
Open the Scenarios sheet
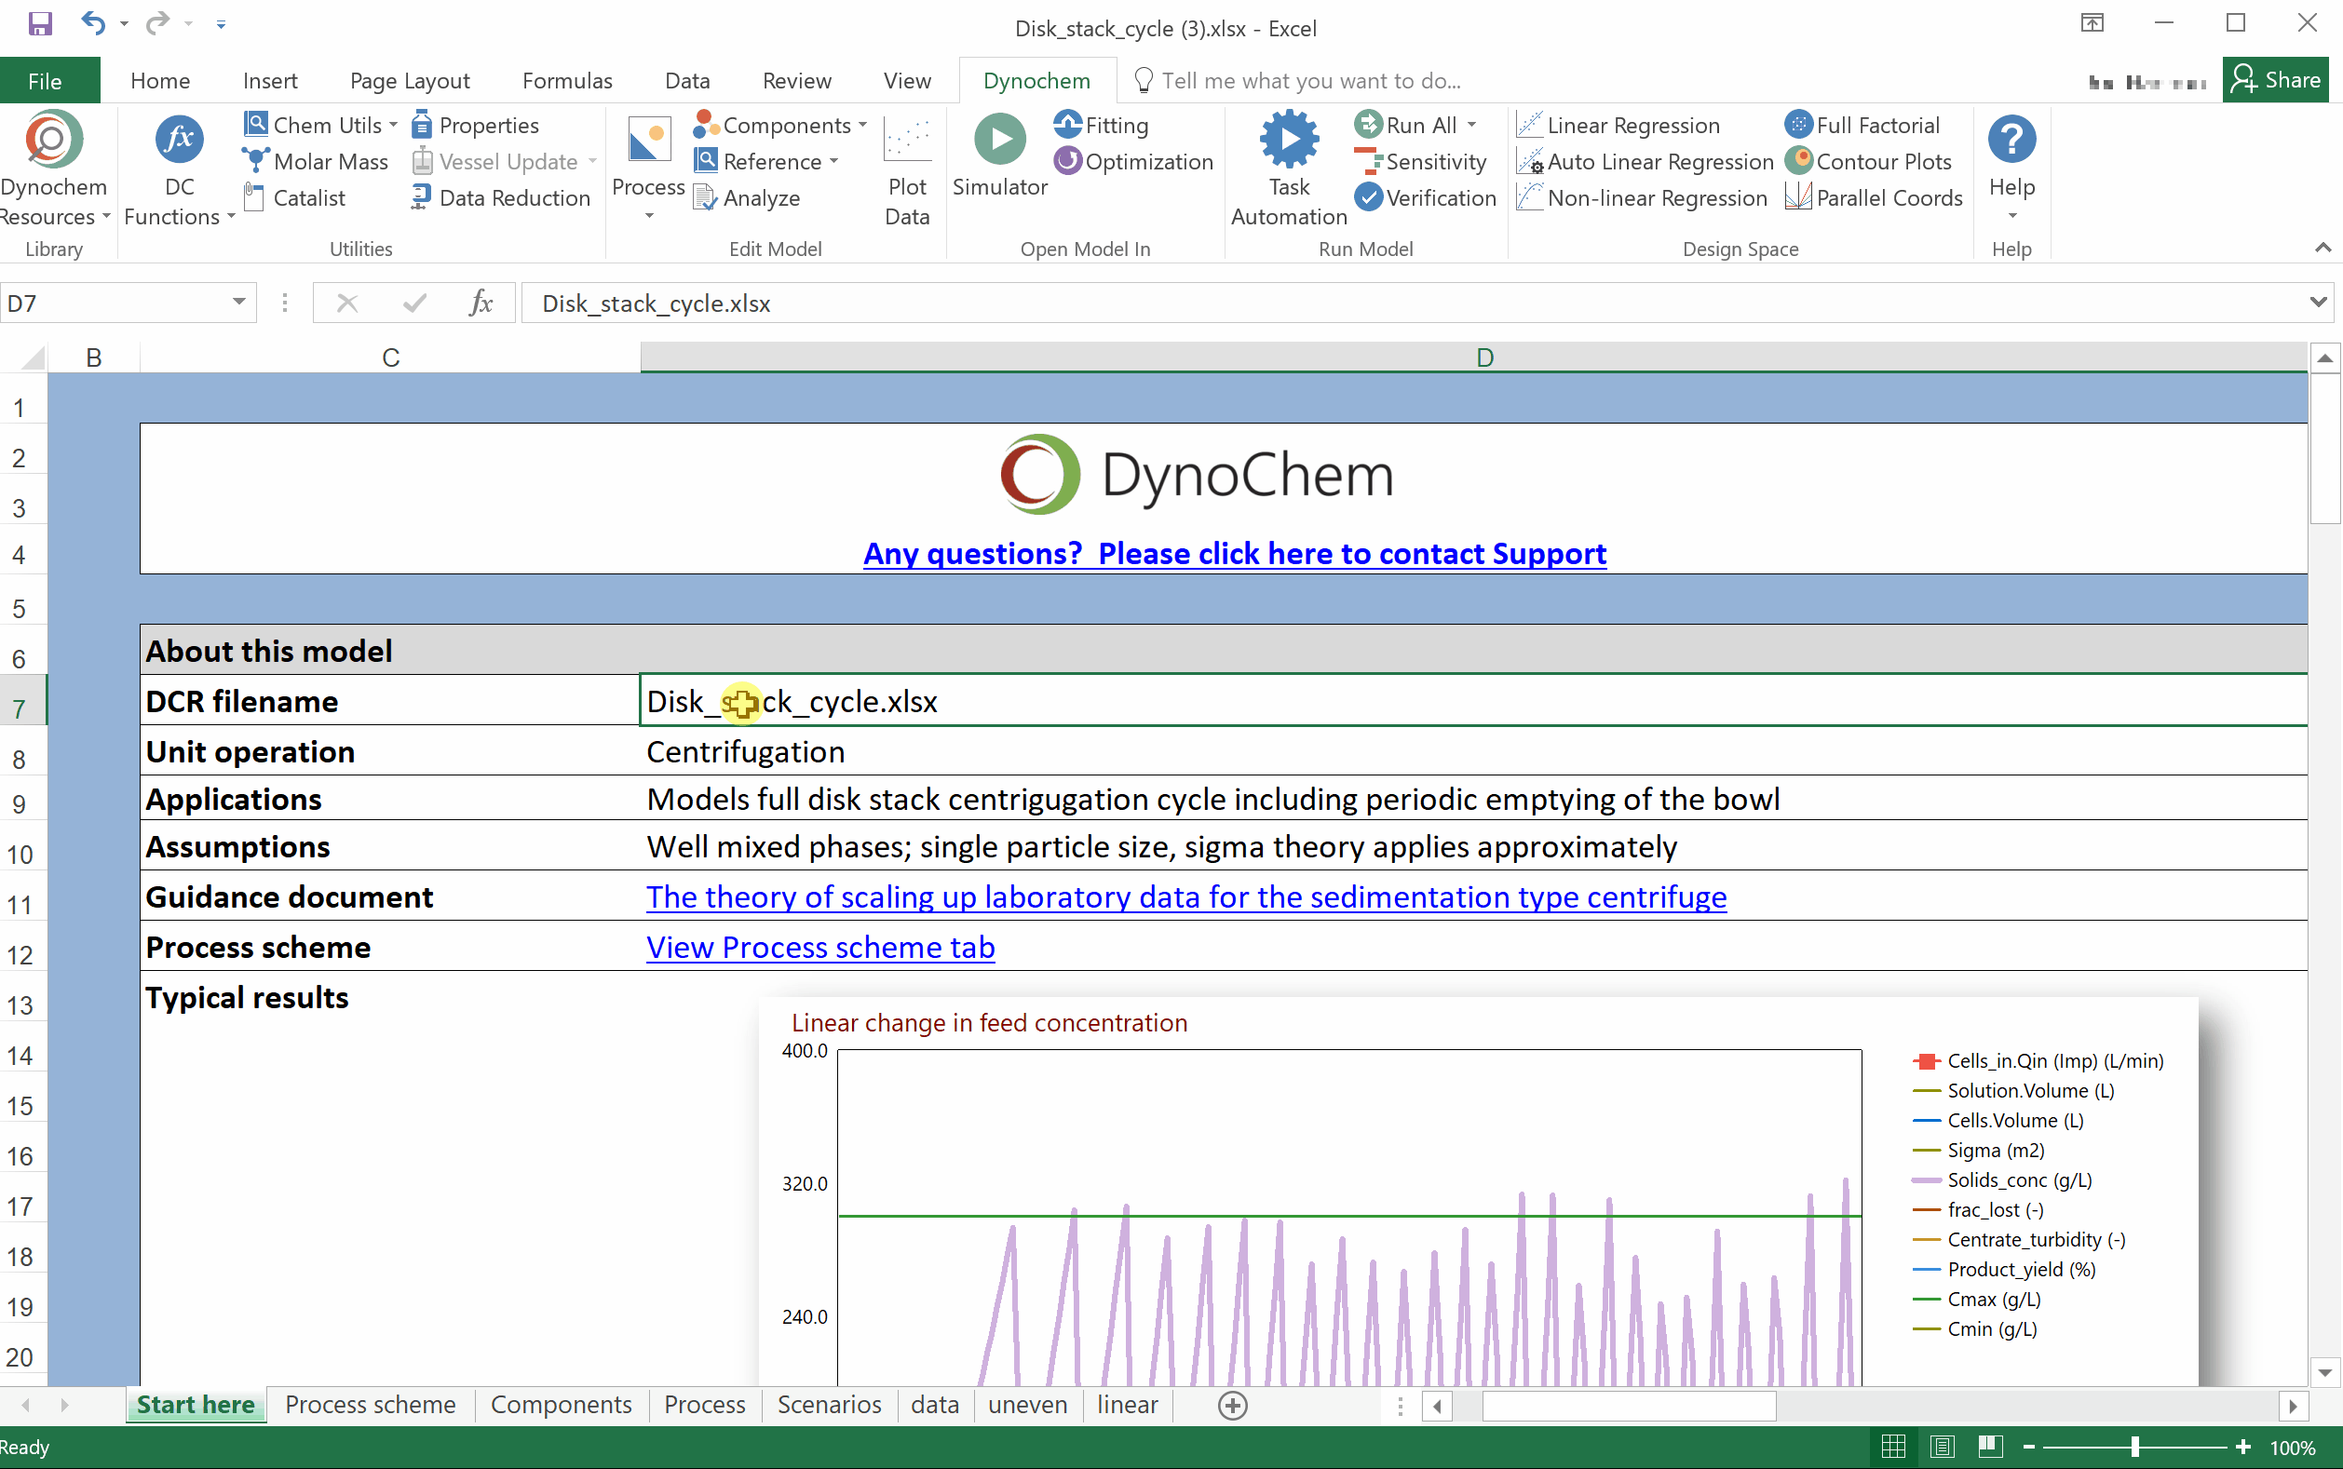point(829,1405)
